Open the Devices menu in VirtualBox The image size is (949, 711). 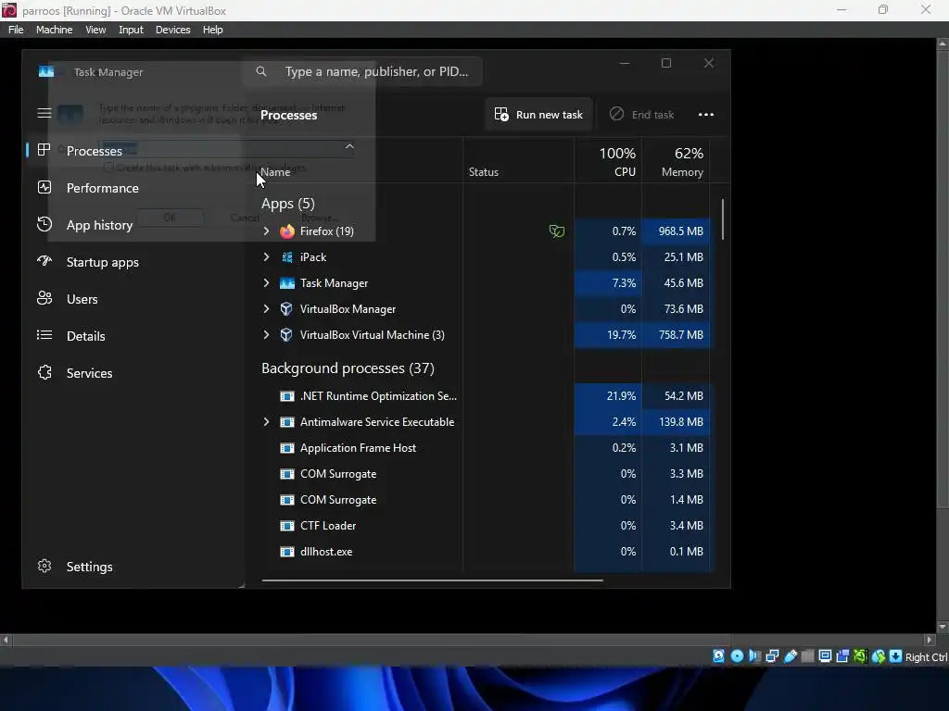coord(173,30)
